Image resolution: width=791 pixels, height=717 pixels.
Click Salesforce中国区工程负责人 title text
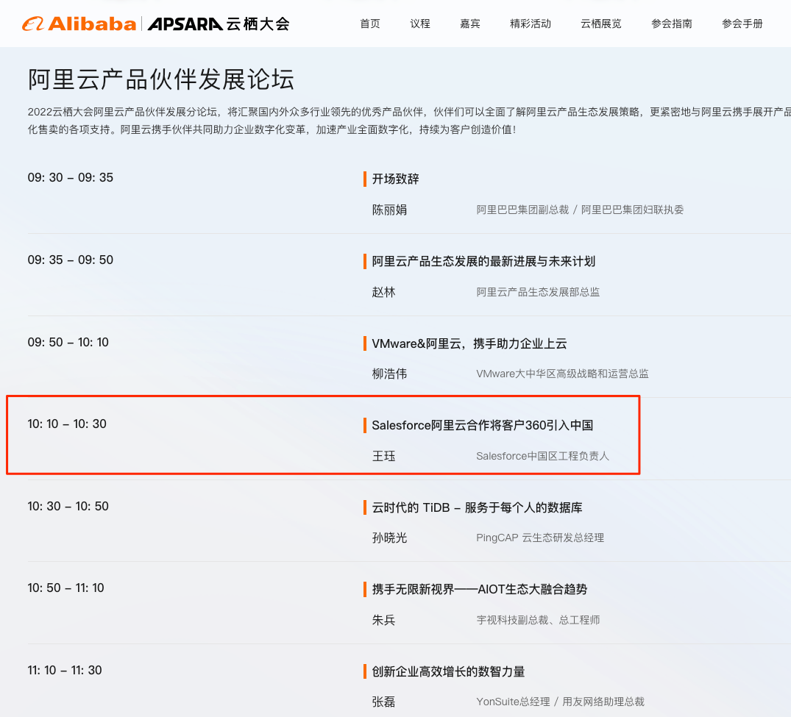pyautogui.click(x=543, y=456)
